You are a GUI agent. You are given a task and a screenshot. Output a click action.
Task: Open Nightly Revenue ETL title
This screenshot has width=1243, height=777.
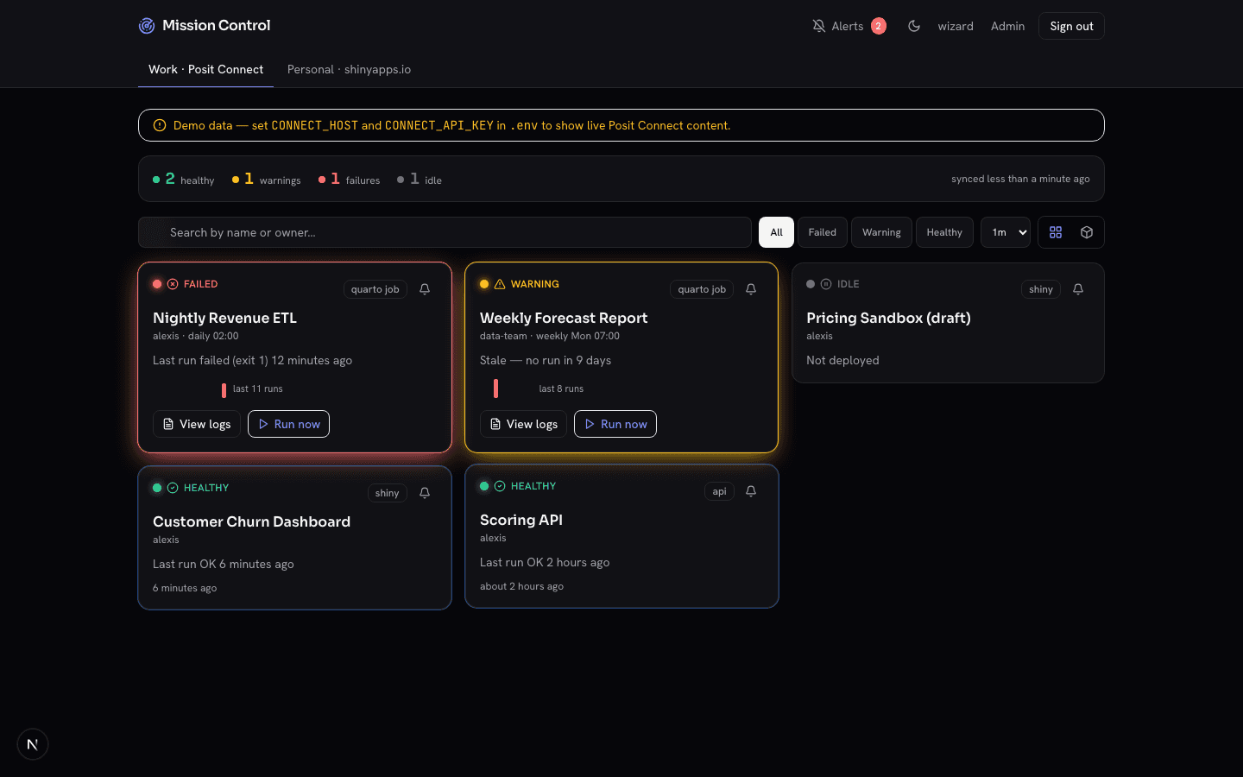[x=224, y=318]
